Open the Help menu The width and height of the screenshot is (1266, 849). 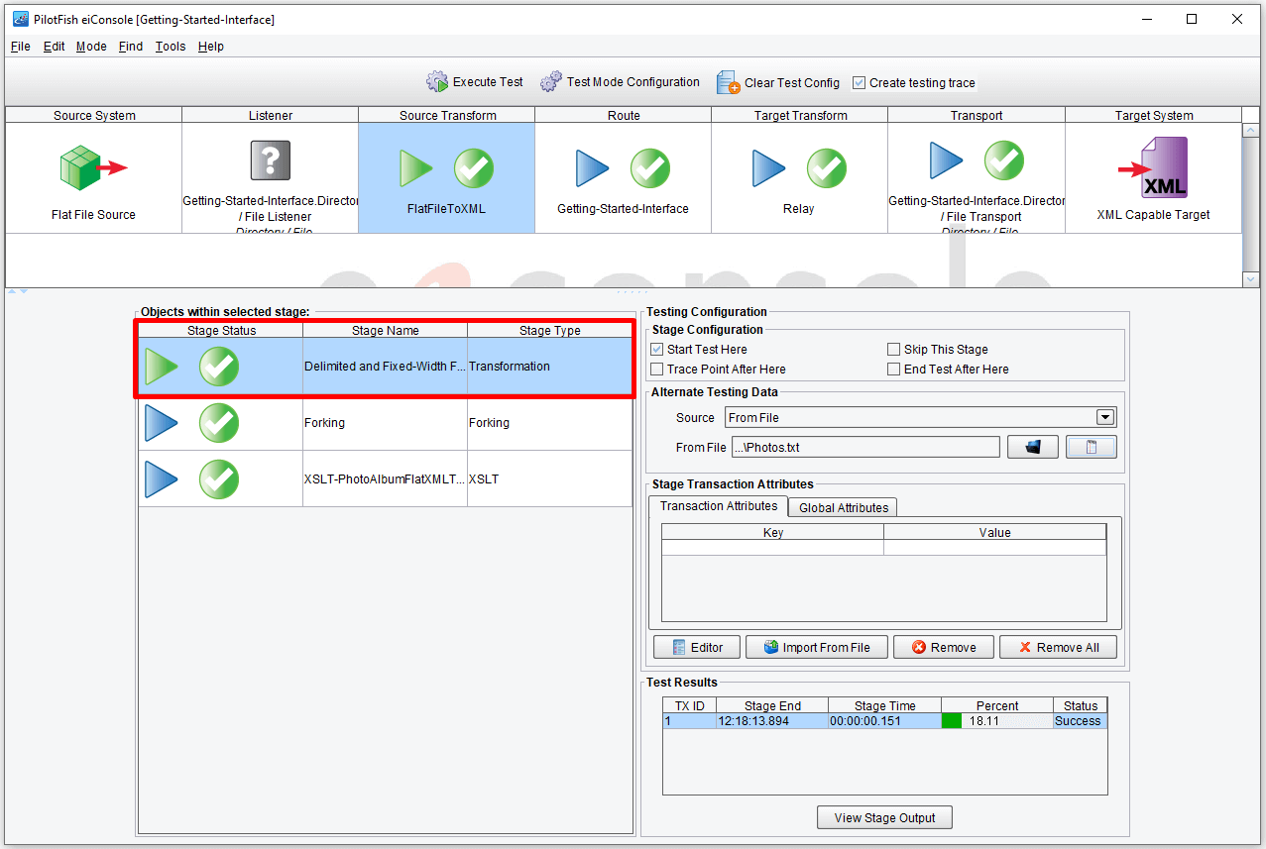(211, 47)
